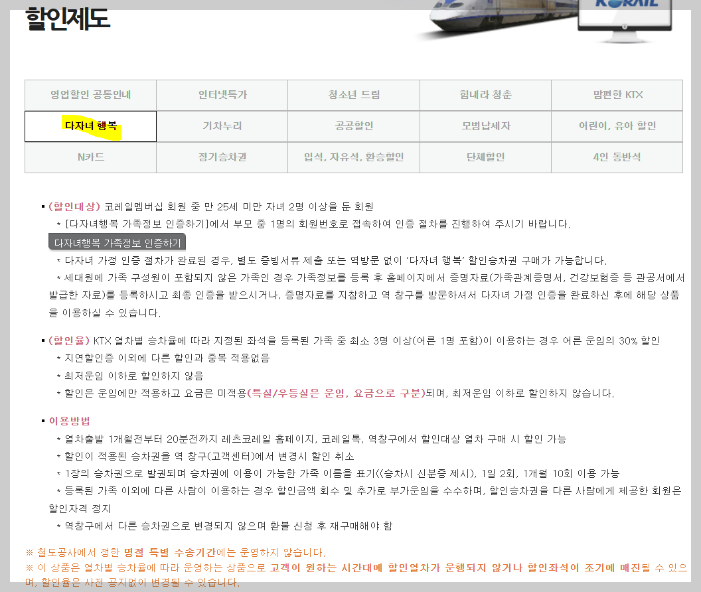Open the 기차누리 tab
Viewport: 701px width, 592px height.
coord(222,127)
